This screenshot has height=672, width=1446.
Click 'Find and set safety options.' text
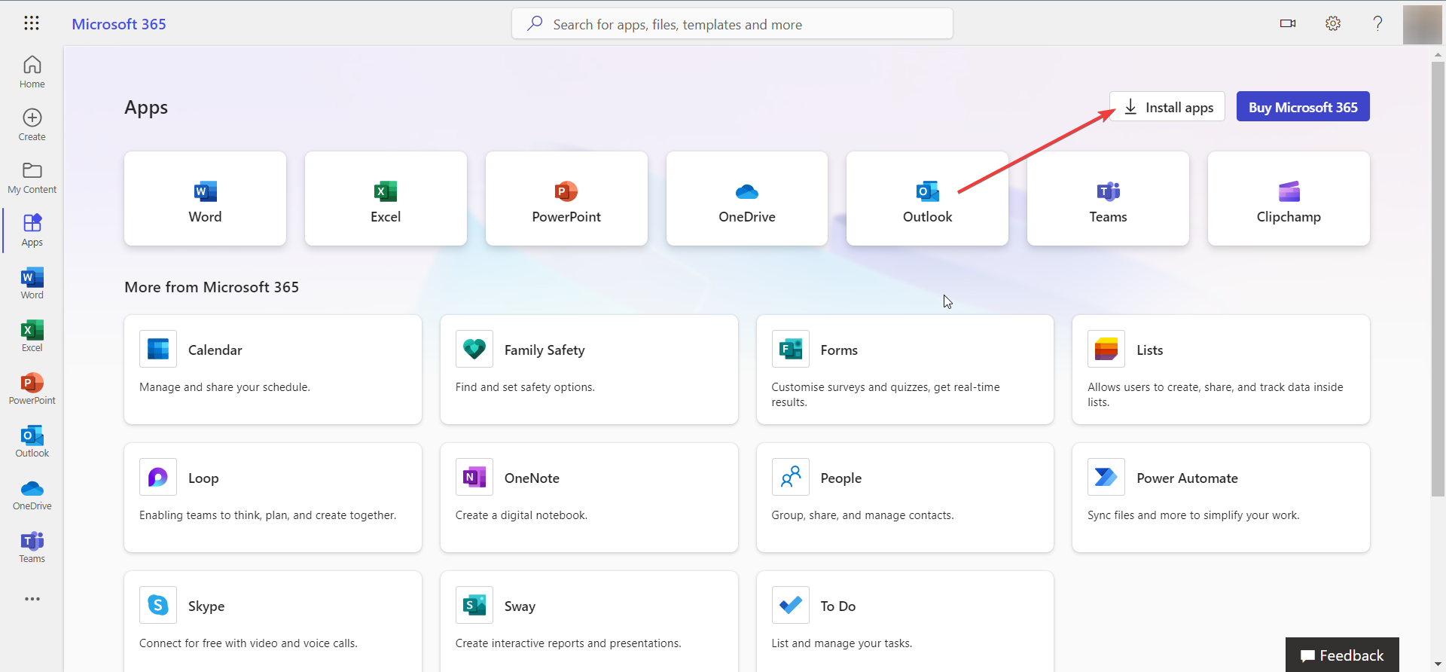pos(525,387)
